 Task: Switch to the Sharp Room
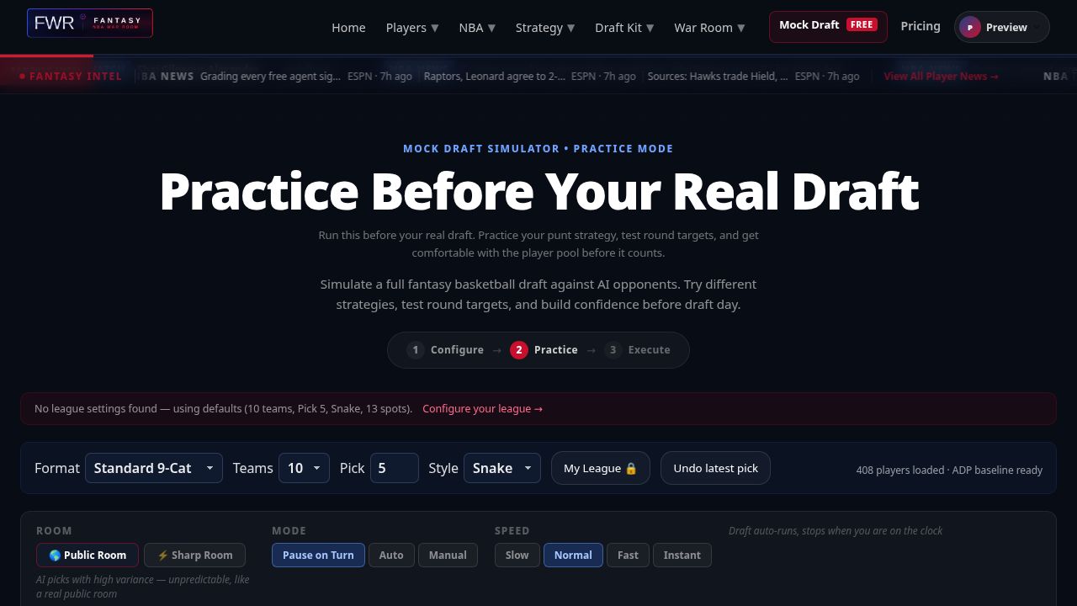194,555
